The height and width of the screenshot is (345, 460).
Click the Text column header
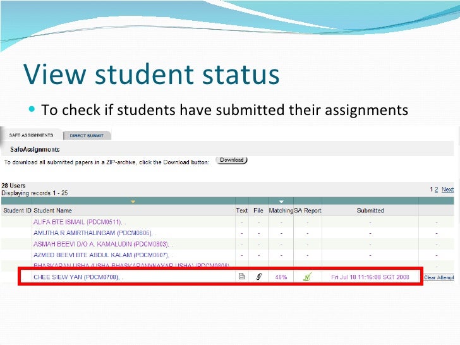[242, 210]
